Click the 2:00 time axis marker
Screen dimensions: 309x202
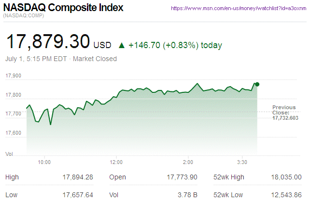point(188,162)
